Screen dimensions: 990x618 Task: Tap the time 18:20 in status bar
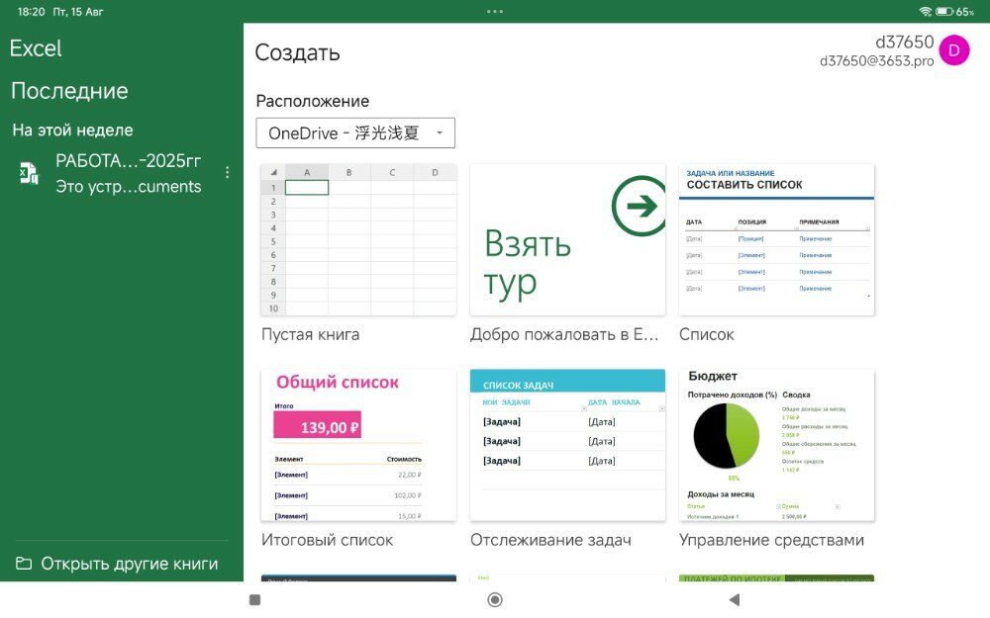click(31, 11)
